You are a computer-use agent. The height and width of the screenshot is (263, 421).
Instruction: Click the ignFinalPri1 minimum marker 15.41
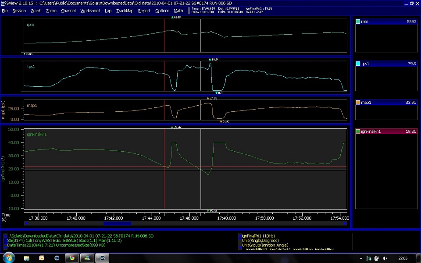click(212, 211)
